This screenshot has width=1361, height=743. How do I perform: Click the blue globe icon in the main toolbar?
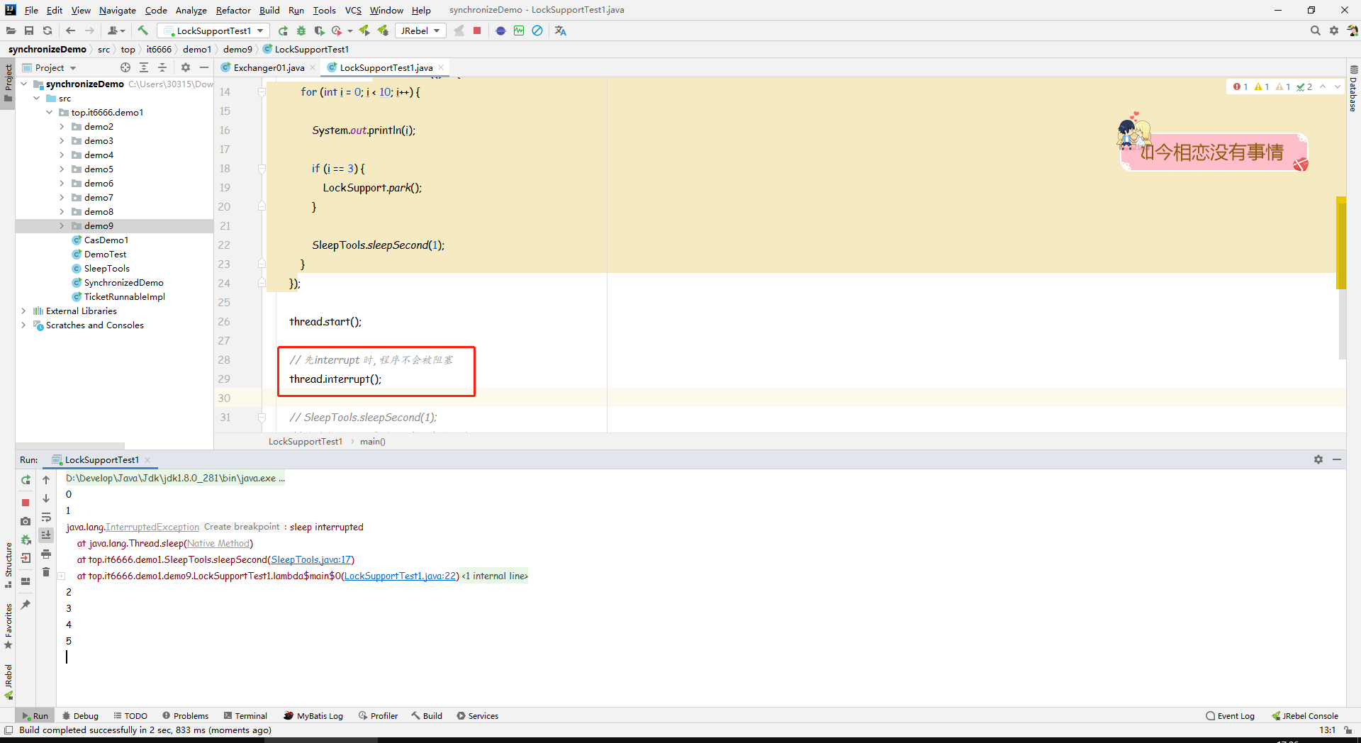click(500, 30)
